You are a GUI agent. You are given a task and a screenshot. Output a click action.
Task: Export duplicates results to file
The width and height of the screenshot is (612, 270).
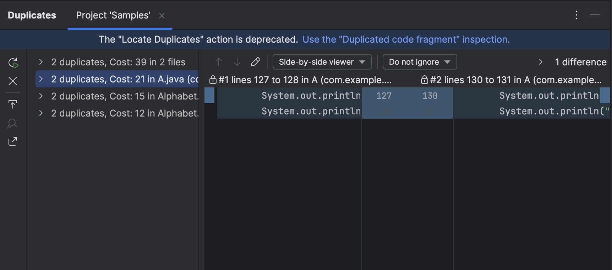pyautogui.click(x=13, y=104)
